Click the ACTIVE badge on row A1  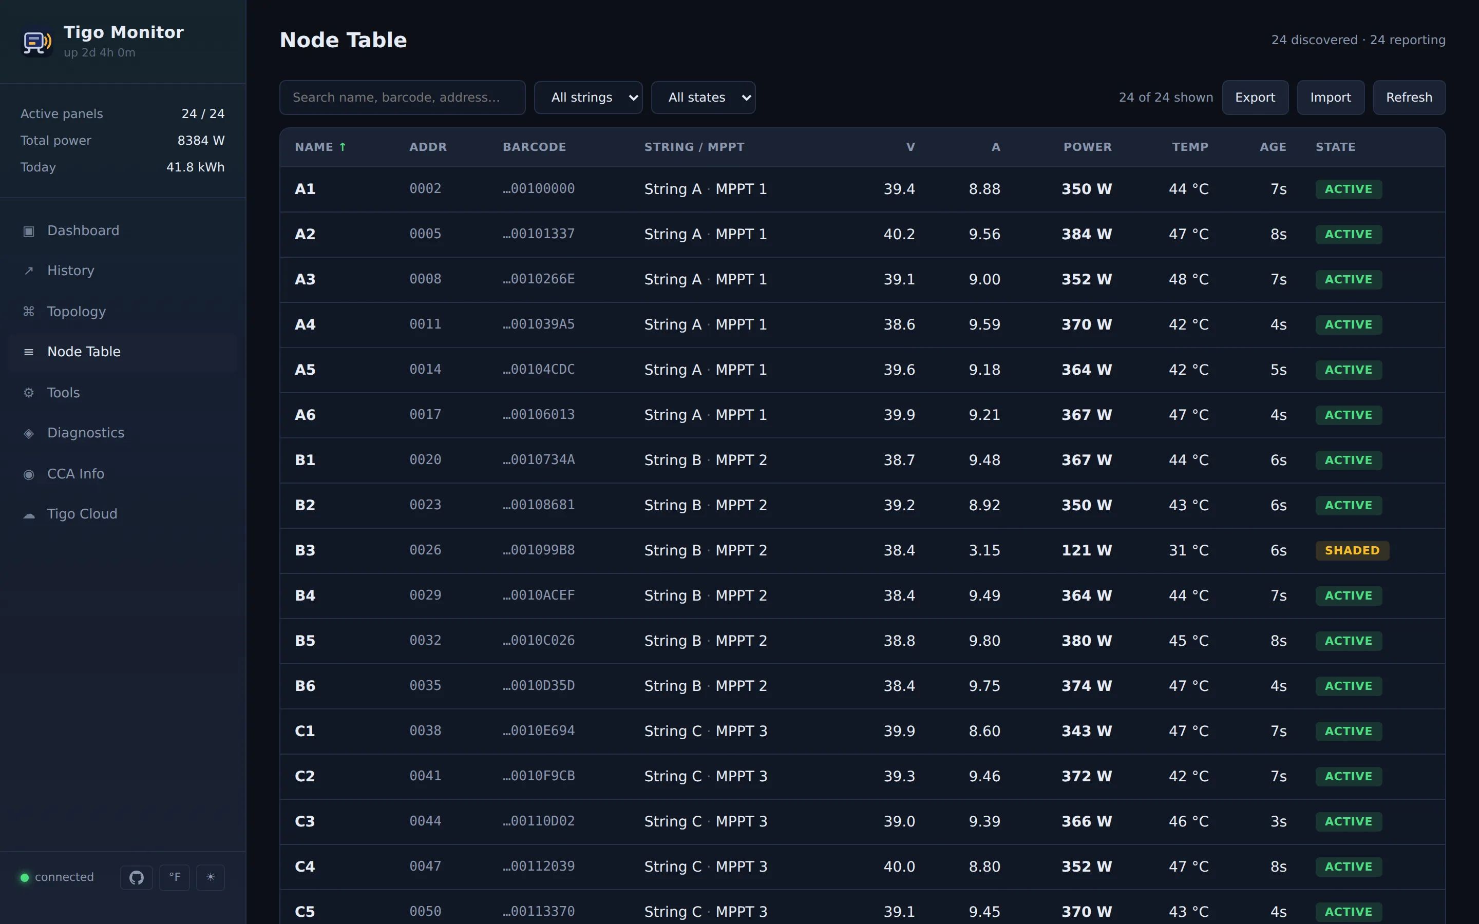[1348, 189]
